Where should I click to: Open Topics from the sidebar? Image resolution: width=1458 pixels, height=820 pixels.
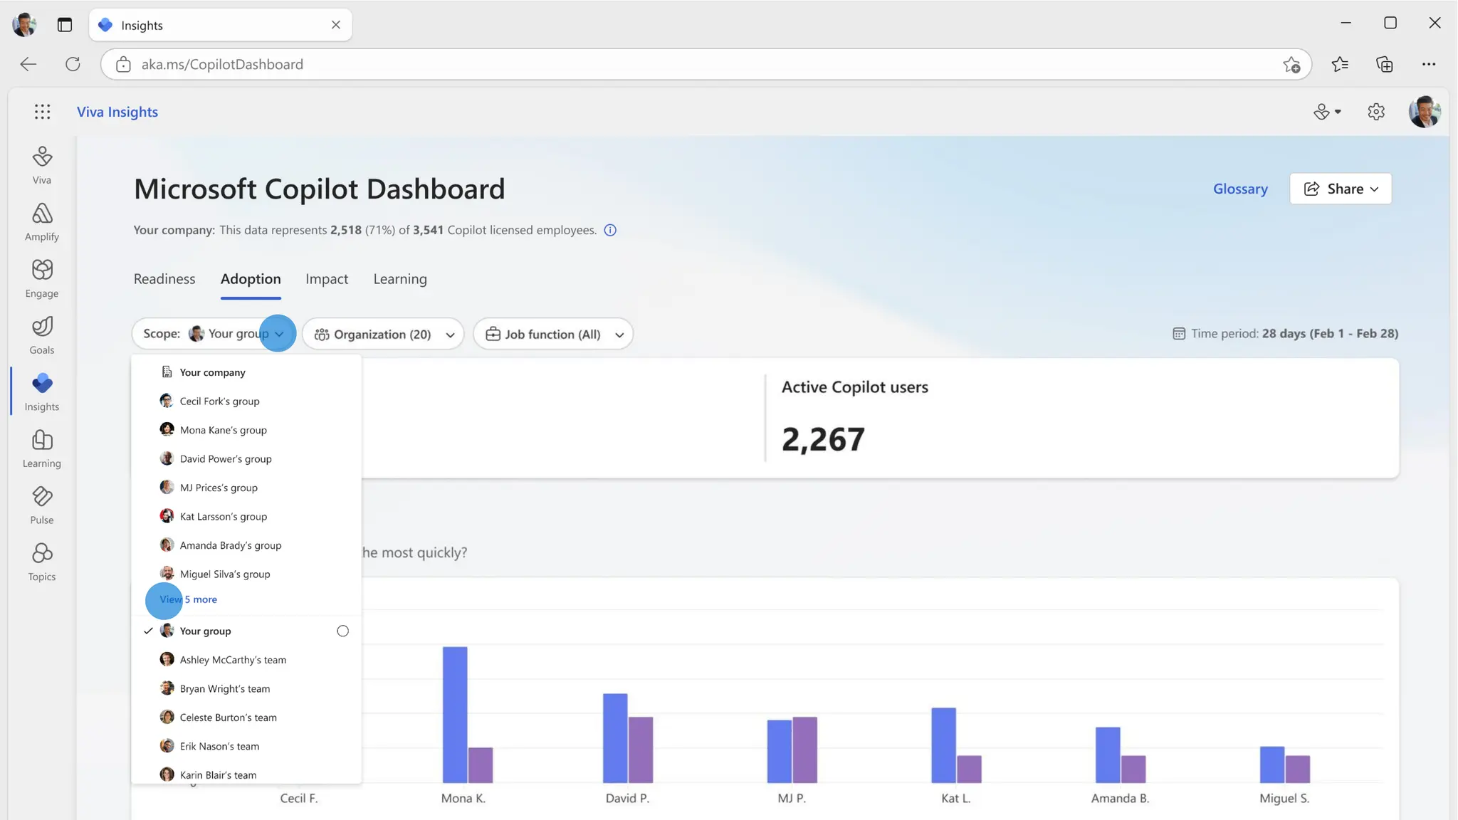[x=42, y=562]
